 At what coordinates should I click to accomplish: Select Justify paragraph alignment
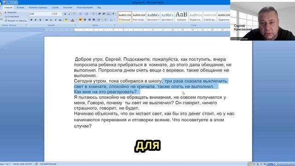click(94, 20)
